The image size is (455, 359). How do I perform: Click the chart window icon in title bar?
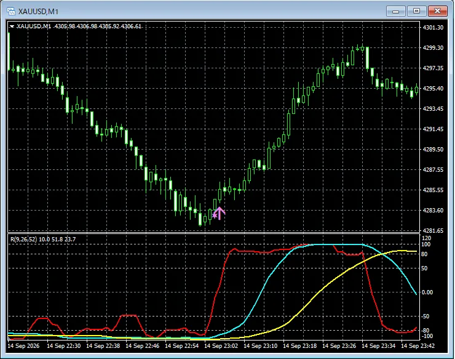coord(11,12)
